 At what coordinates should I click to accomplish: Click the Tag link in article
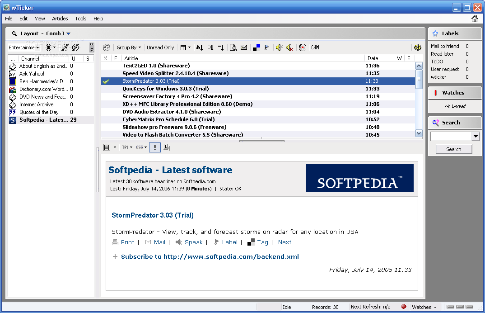click(x=262, y=242)
